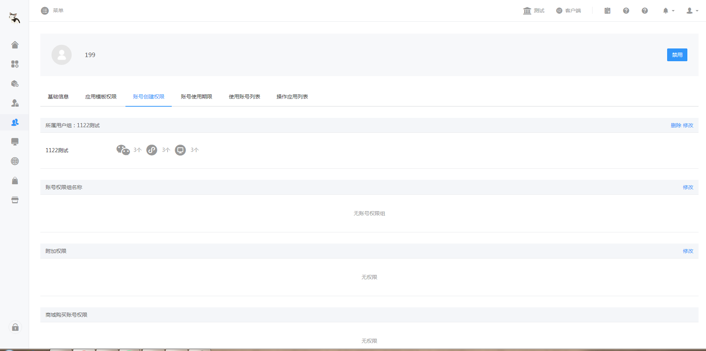
Task: Click the 商城购买账号权限 heading
Action: pyautogui.click(x=66, y=315)
